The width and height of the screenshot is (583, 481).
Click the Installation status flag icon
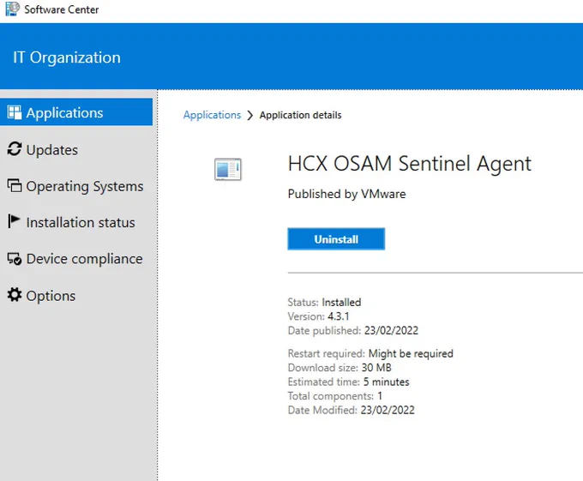pyautogui.click(x=14, y=221)
